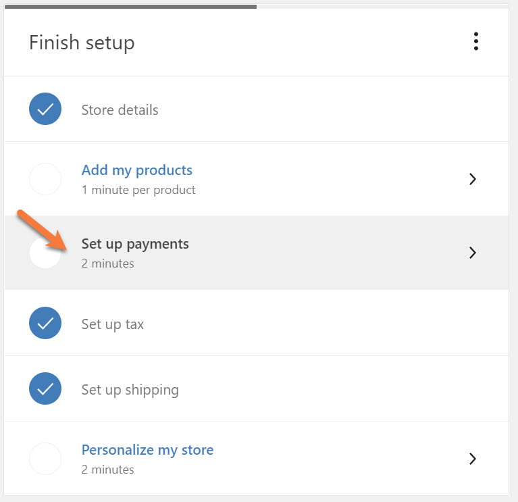Click the empty circle beside Add my products
The height and width of the screenshot is (502, 518).
click(45, 179)
